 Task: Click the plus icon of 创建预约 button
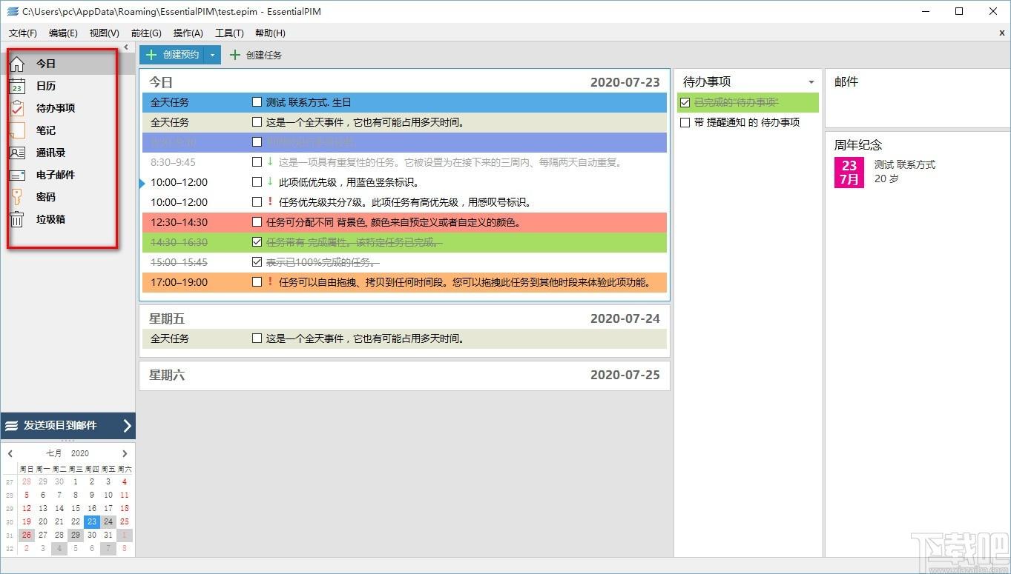(x=151, y=55)
